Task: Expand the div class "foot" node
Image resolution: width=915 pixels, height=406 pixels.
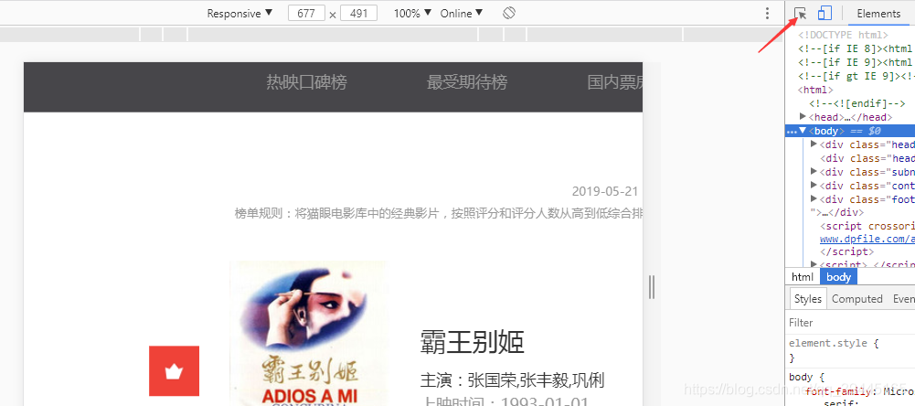Action: tap(814, 198)
